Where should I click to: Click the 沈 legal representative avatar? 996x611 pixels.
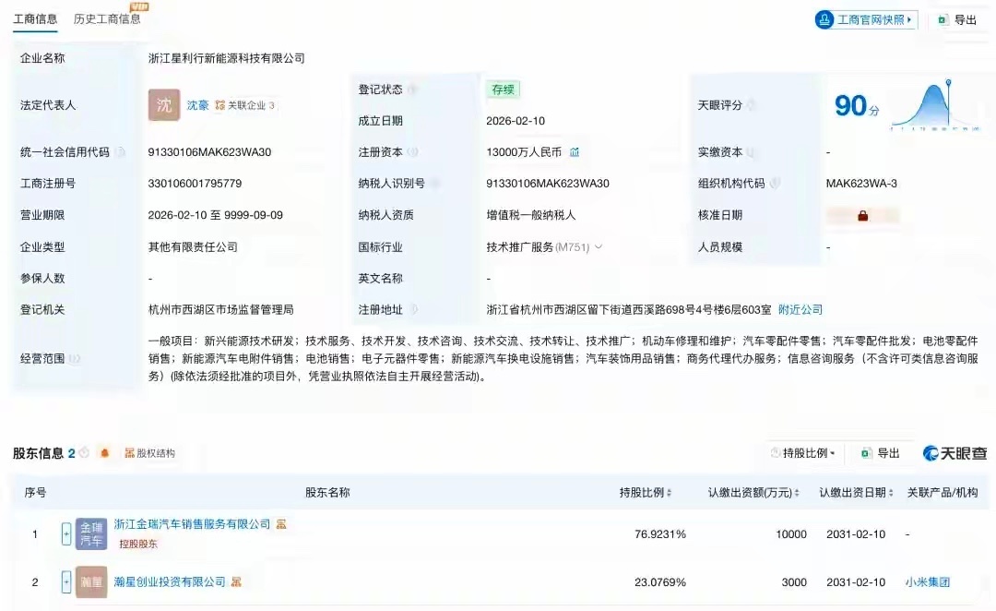[x=164, y=105]
